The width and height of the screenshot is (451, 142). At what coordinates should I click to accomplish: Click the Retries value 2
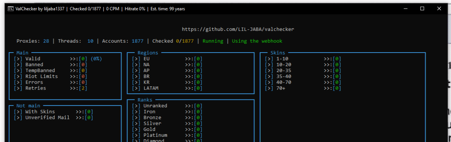pyautogui.click(x=83, y=88)
